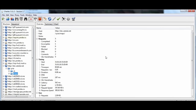Switch to the Chart tab

click(56, 24)
